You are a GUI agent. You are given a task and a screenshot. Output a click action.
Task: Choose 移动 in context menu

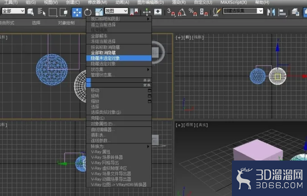point(119,90)
